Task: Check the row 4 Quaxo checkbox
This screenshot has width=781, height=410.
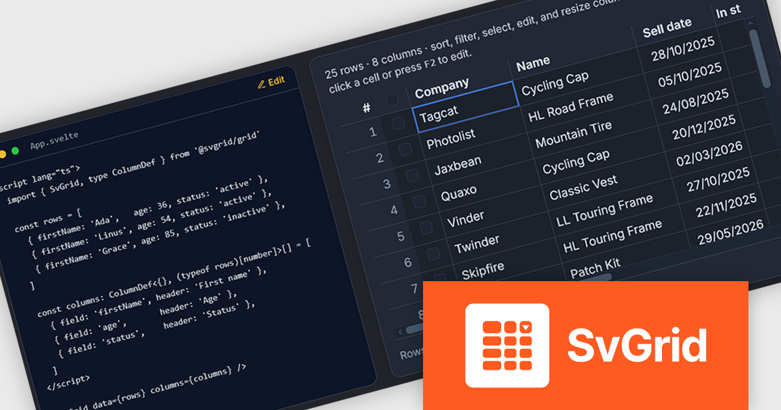Action: 419,202
